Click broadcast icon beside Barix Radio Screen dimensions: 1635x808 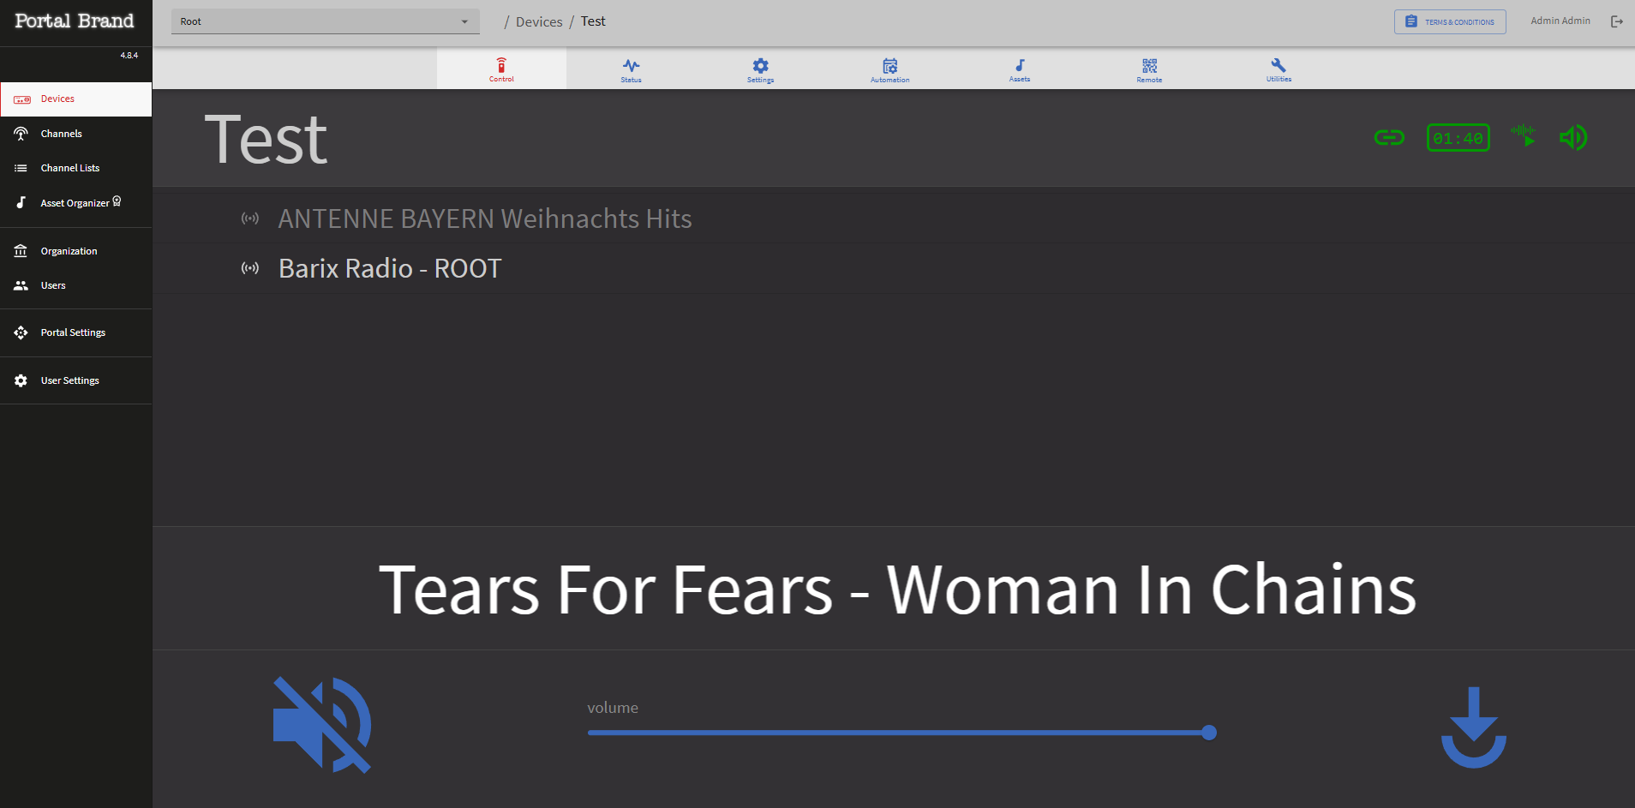pyautogui.click(x=249, y=268)
